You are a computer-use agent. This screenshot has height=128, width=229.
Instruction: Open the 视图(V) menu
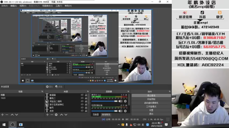point(23,6)
